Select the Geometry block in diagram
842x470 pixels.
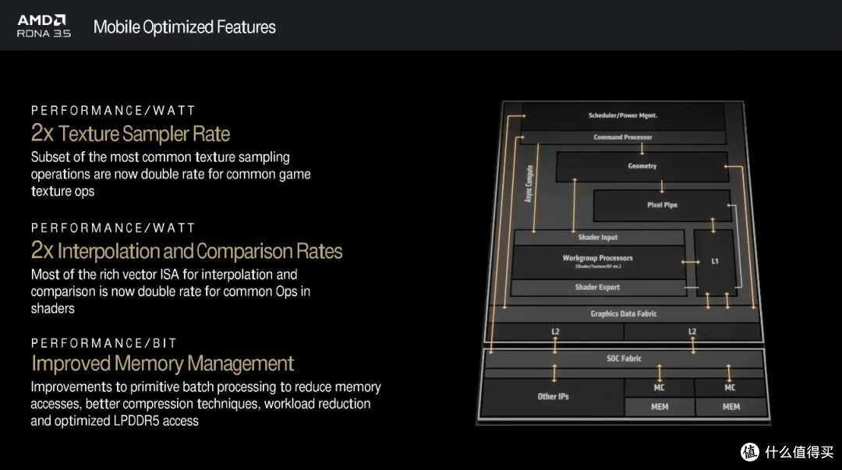[642, 166]
